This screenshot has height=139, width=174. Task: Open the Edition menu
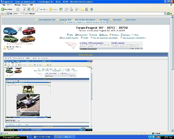(10, 5)
